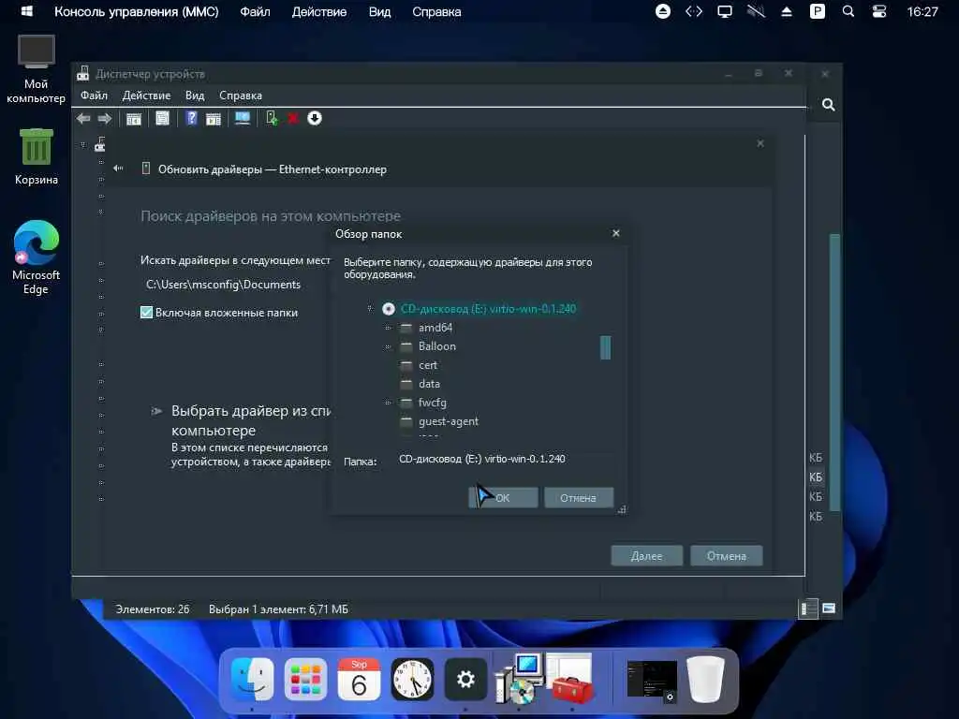Screen dimensions: 959x719
Task: Select the Мой компьютер desktop icon
Action: [37, 69]
